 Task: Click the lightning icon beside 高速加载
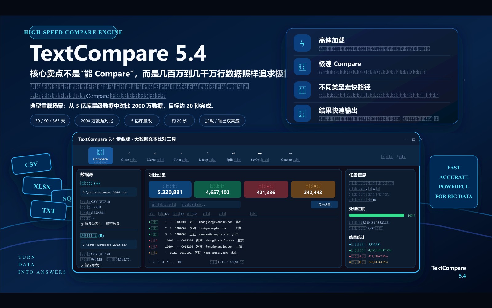point(302,43)
